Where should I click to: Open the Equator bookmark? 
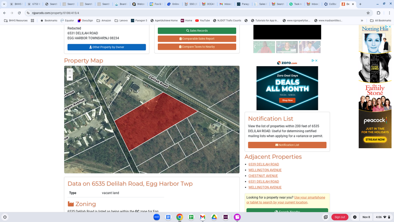coord(67,20)
